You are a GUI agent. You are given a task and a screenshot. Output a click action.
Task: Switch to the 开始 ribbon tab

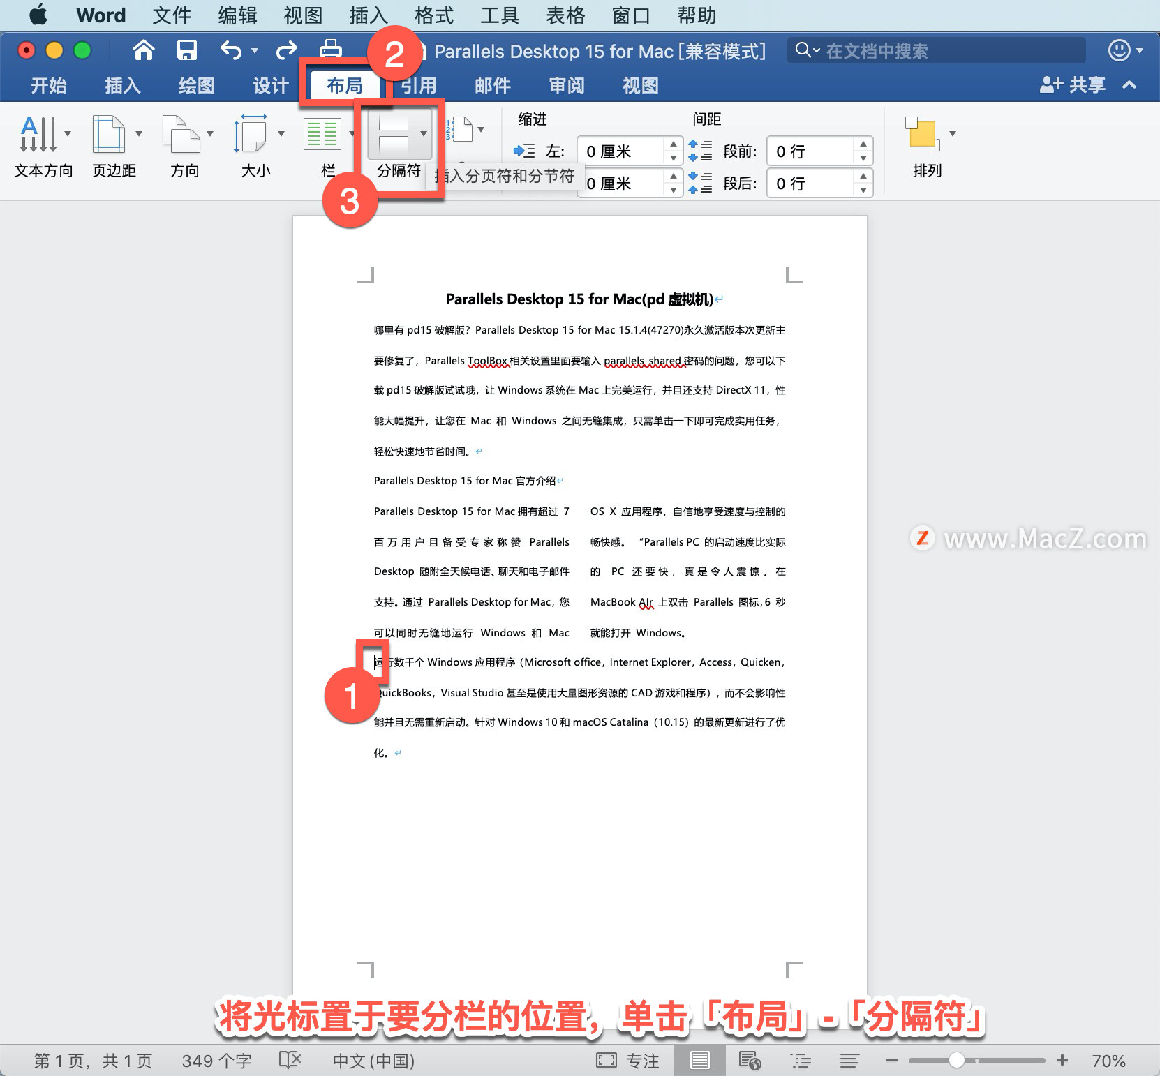49,85
